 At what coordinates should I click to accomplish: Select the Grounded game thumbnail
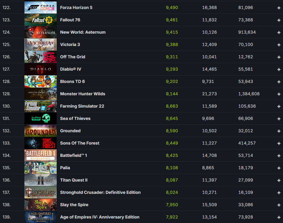coord(40,131)
